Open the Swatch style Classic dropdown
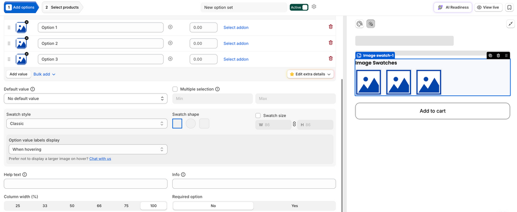 [87, 124]
